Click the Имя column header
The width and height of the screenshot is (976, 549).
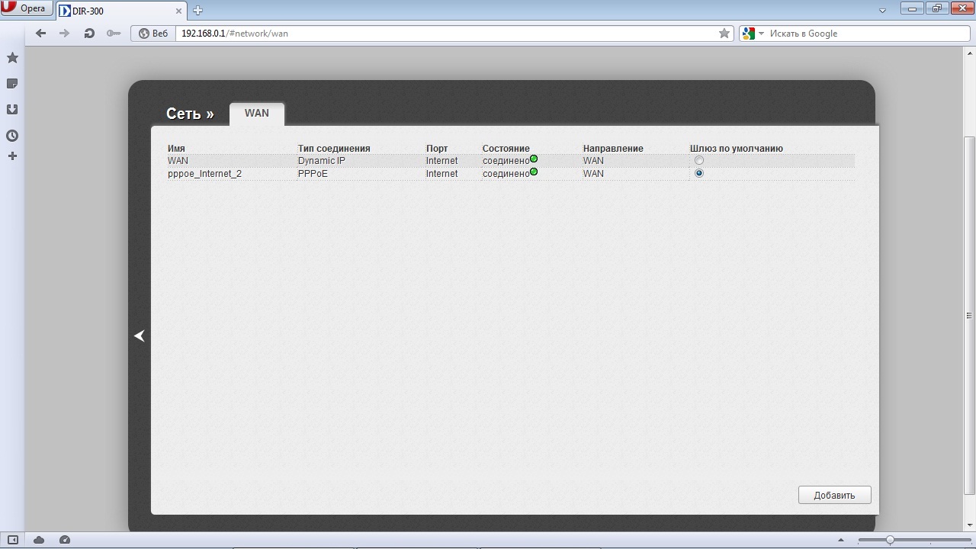tap(176, 149)
